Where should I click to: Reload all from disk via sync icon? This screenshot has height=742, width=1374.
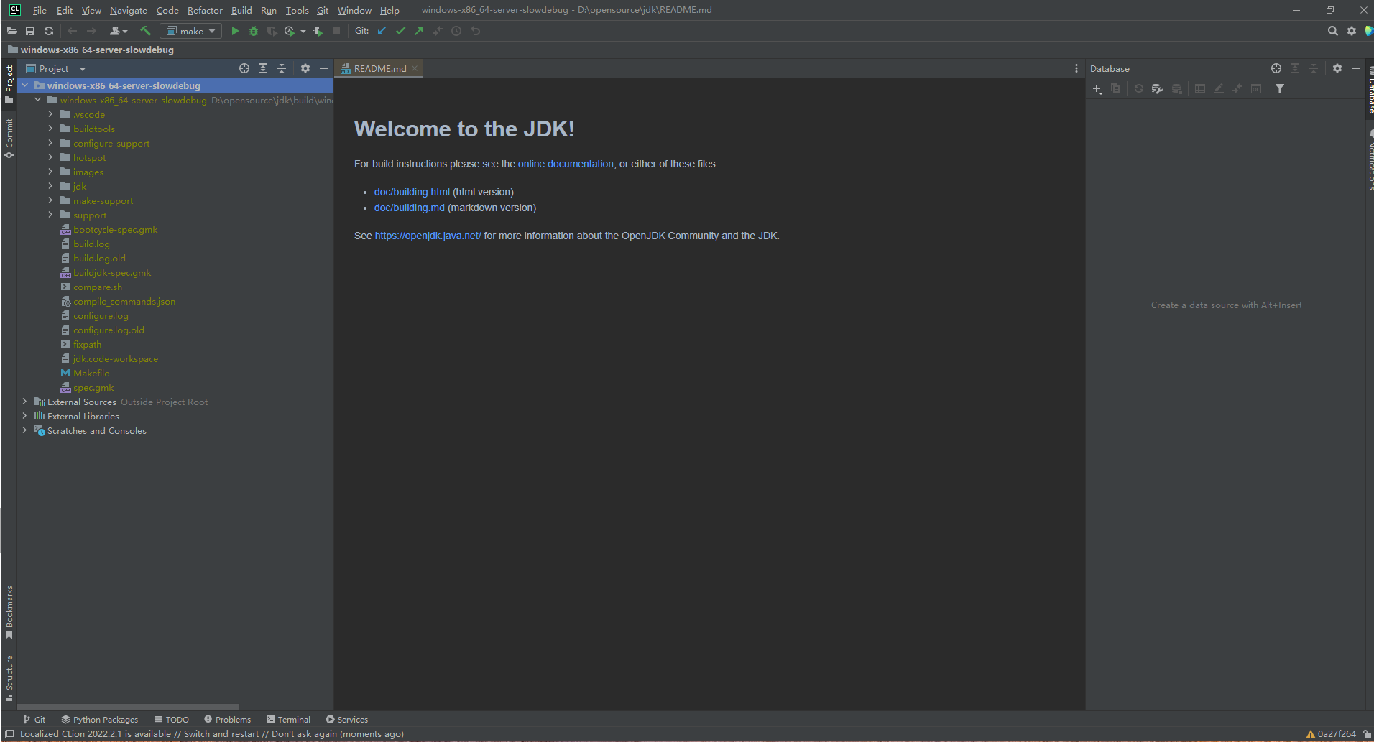coord(49,31)
